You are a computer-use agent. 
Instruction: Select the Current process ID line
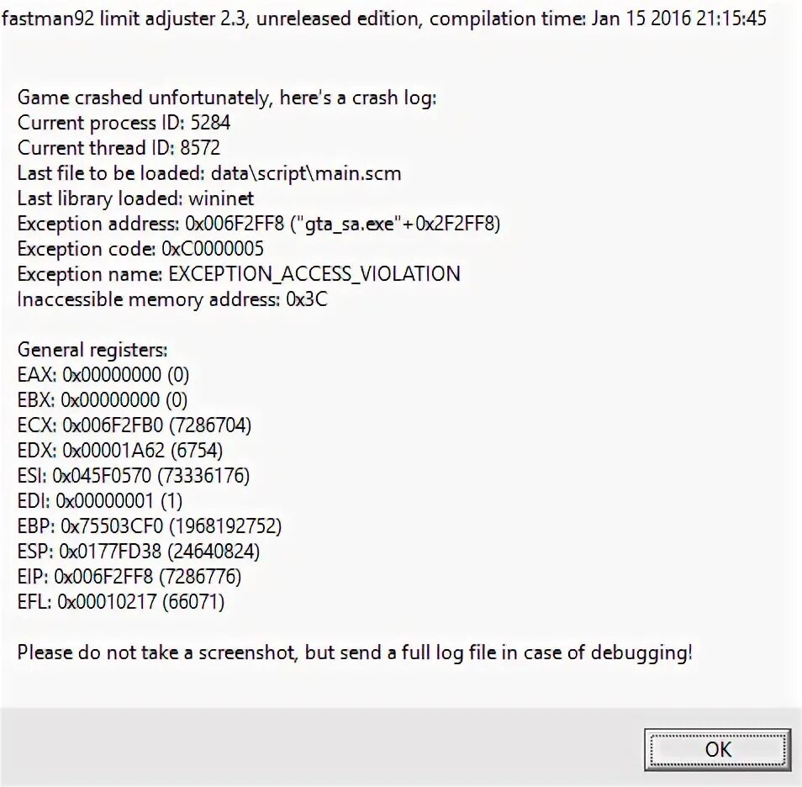pos(124,123)
